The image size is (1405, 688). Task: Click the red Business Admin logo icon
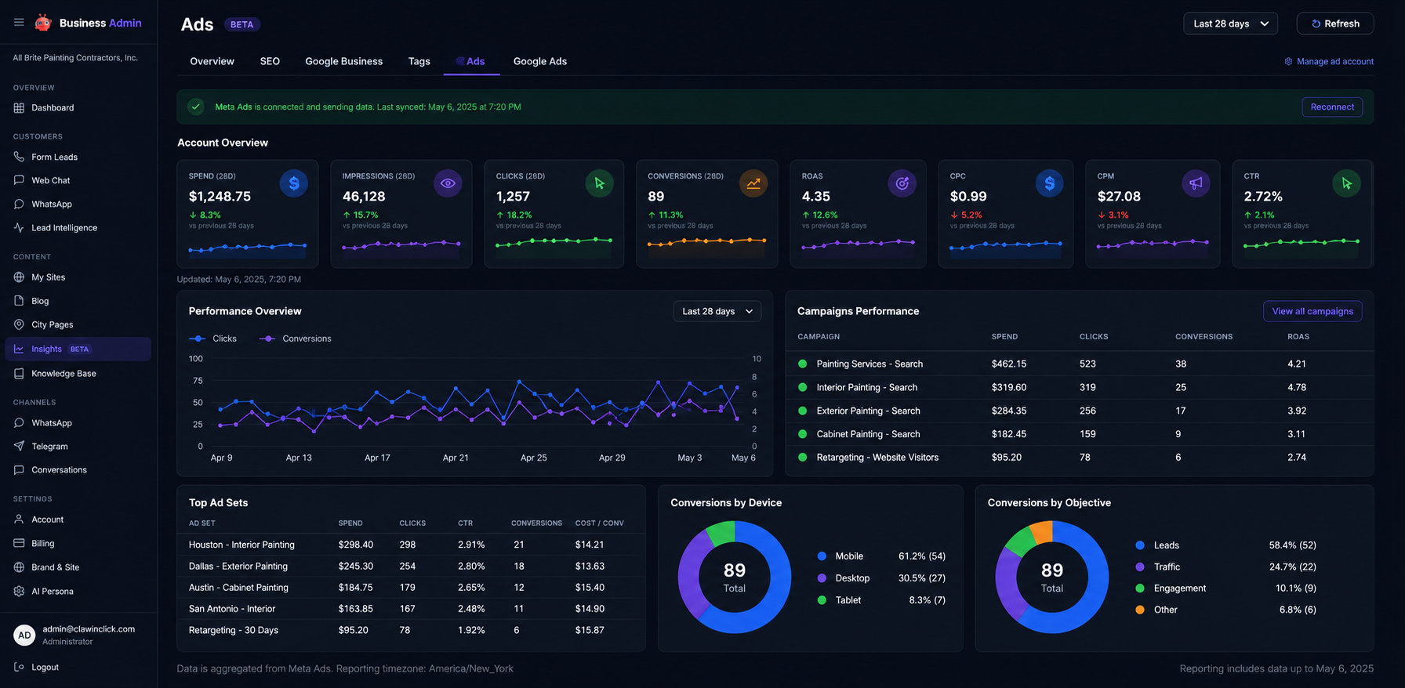coord(43,23)
